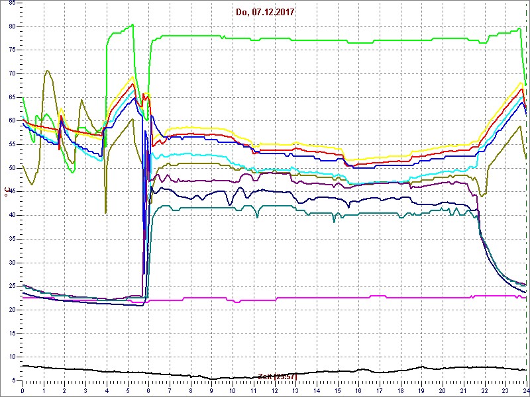Screen dimensions: 530x397
Task: Click hour 16 on the time axis
Action: (358, 390)
